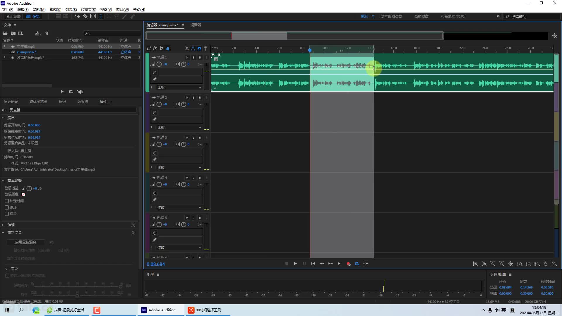Check the 循环 checkbox in properties
This screenshot has width=562, height=316.
coord(6,207)
